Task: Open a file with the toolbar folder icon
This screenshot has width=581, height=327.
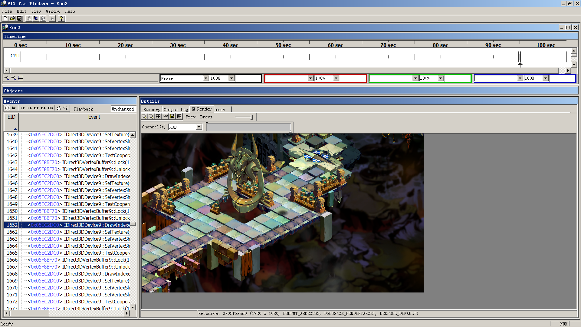Action: point(12,18)
